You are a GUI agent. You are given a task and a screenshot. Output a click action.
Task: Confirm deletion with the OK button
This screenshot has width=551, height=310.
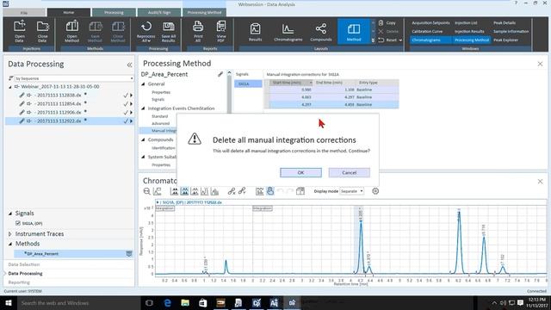coord(300,172)
